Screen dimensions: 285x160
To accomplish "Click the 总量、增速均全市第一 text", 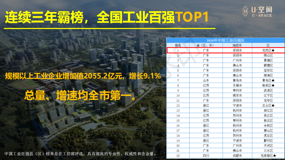I will [x=80, y=96].
